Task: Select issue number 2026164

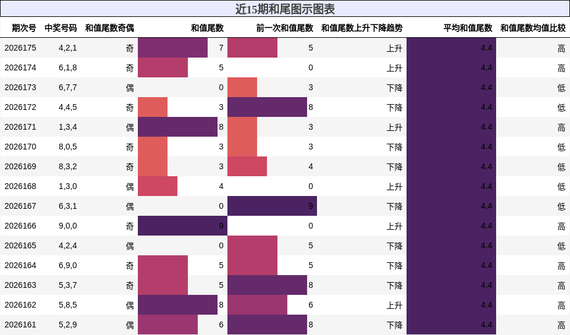Action: pos(20,266)
